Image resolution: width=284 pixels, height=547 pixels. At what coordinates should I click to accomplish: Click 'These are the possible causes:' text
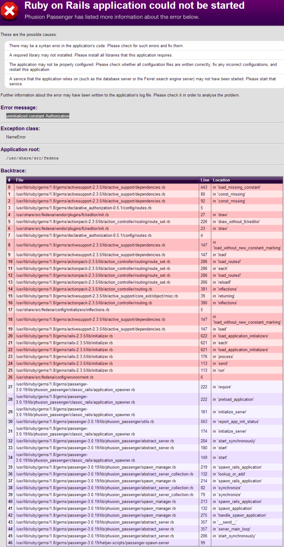coord(29,35)
